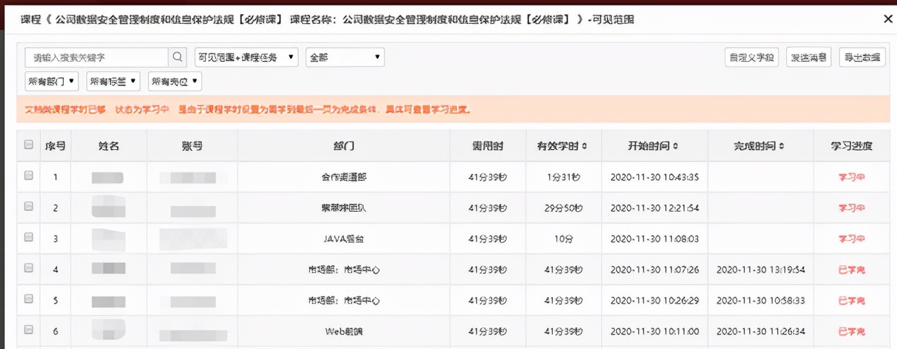Select start time 2020-11-30 10:43:35
This screenshot has height=349, width=897.
point(655,177)
